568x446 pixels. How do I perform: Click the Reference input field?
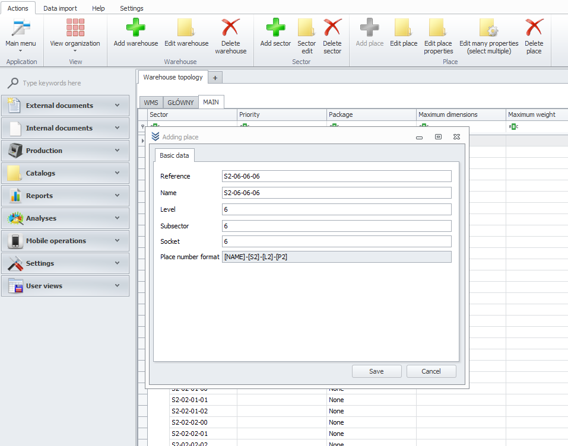(x=337, y=176)
